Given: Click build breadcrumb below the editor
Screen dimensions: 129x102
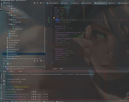Looking at the screenshot, I should pos(61,69).
